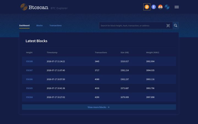Switch to the Blocks tab
The image size is (198, 124).
click(40, 25)
